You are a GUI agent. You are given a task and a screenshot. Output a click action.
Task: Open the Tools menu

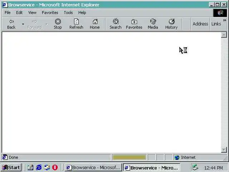(x=68, y=13)
